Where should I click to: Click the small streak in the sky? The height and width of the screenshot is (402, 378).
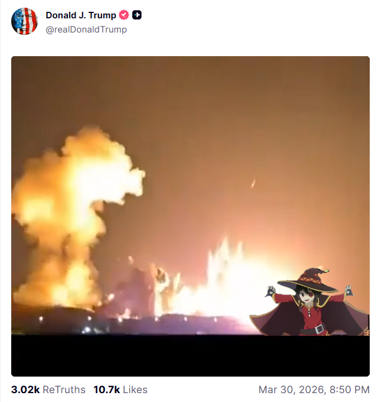pyautogui.click(x=253, y=183)
